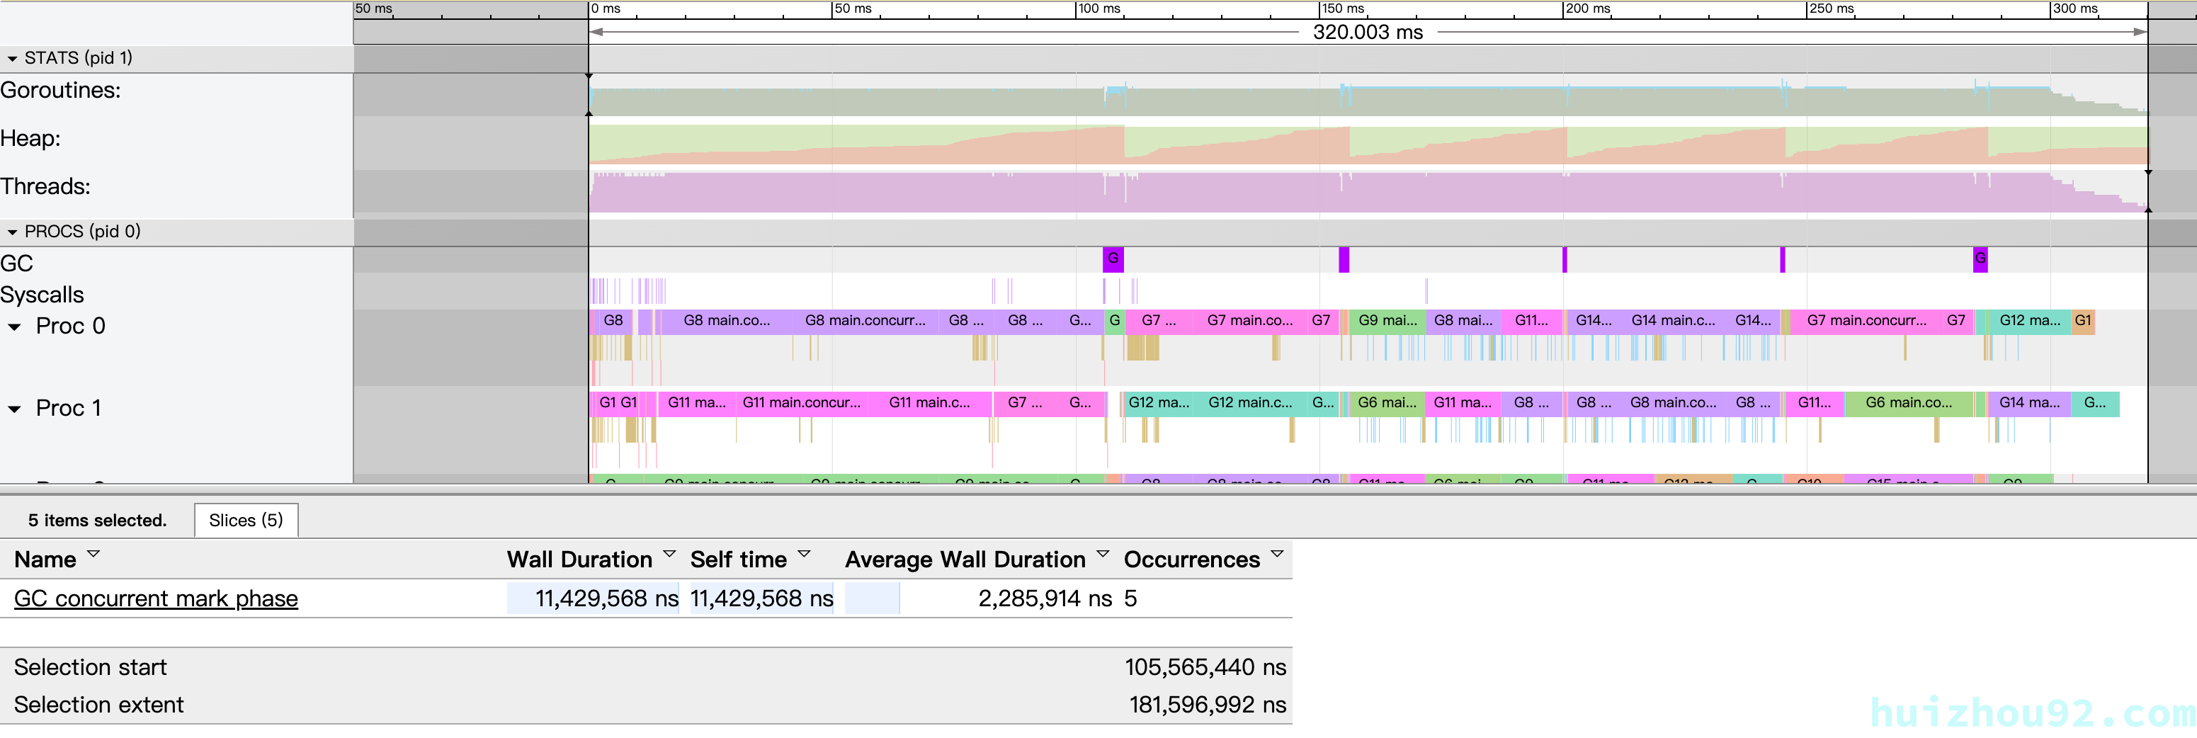Select the GC slice before 250 ms
This screenshot has width=2197, height=738.
click(1783, 259)
